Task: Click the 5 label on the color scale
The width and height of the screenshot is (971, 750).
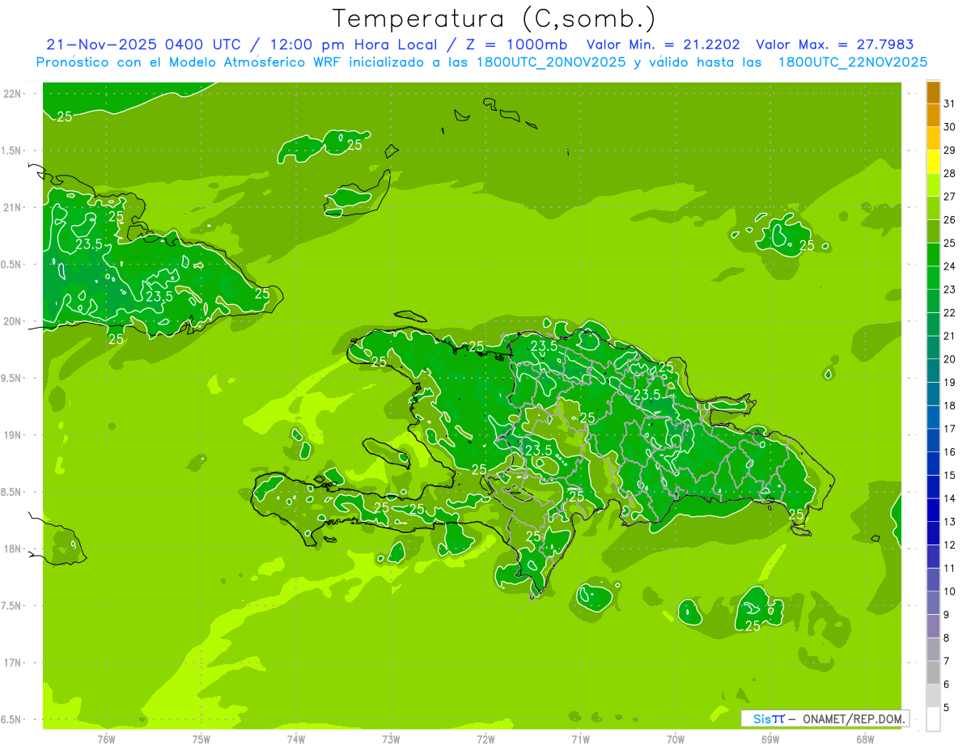Action: point(947,707)
